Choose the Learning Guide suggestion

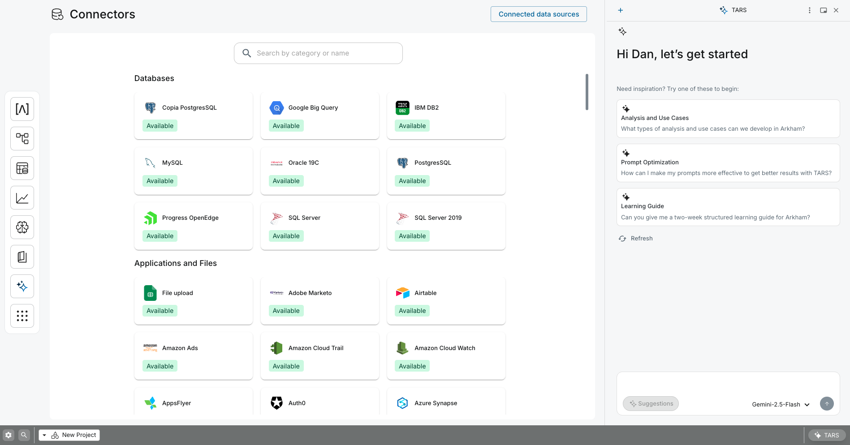coord(728,207)
